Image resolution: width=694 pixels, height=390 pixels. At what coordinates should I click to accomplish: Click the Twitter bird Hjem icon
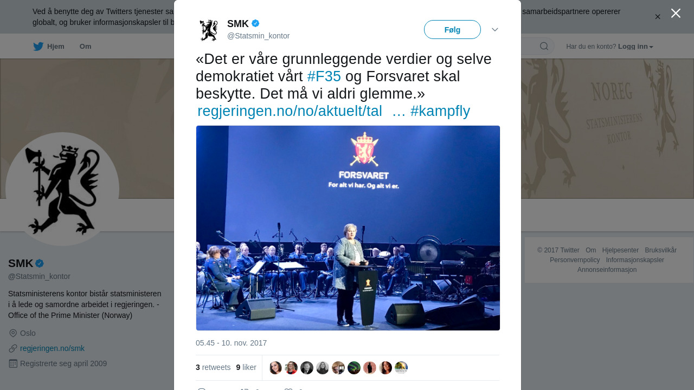(38, 47)
